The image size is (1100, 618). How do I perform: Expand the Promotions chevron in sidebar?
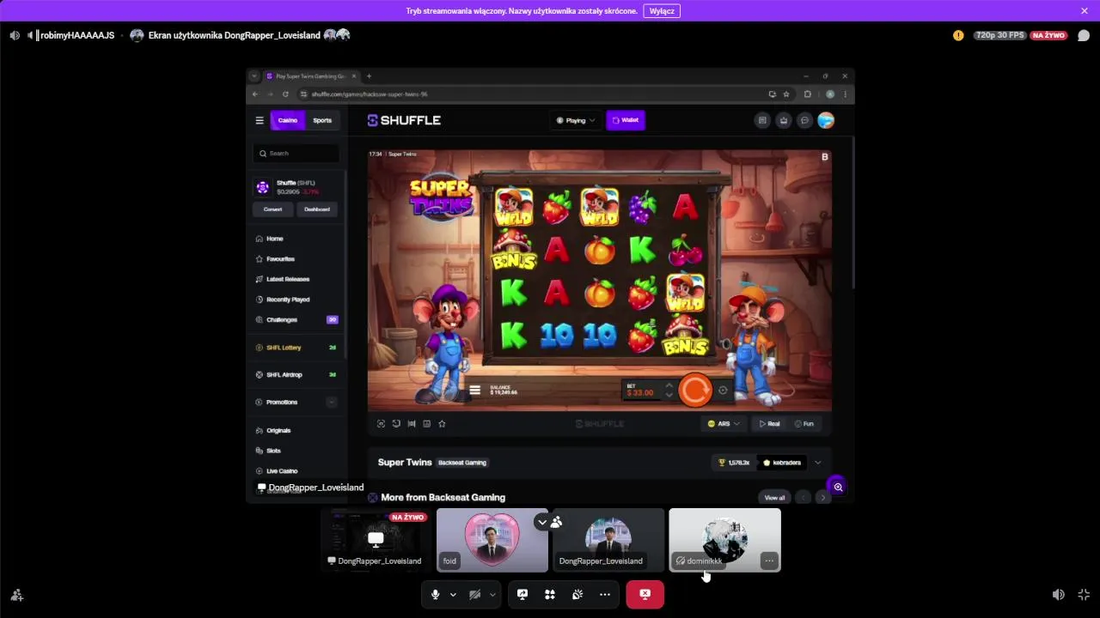pyautogui.click(x=332, y=403)
